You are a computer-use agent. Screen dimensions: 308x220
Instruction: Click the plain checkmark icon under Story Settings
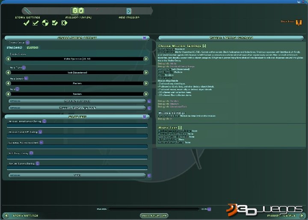pyautogui.click(x=26, y=23)
